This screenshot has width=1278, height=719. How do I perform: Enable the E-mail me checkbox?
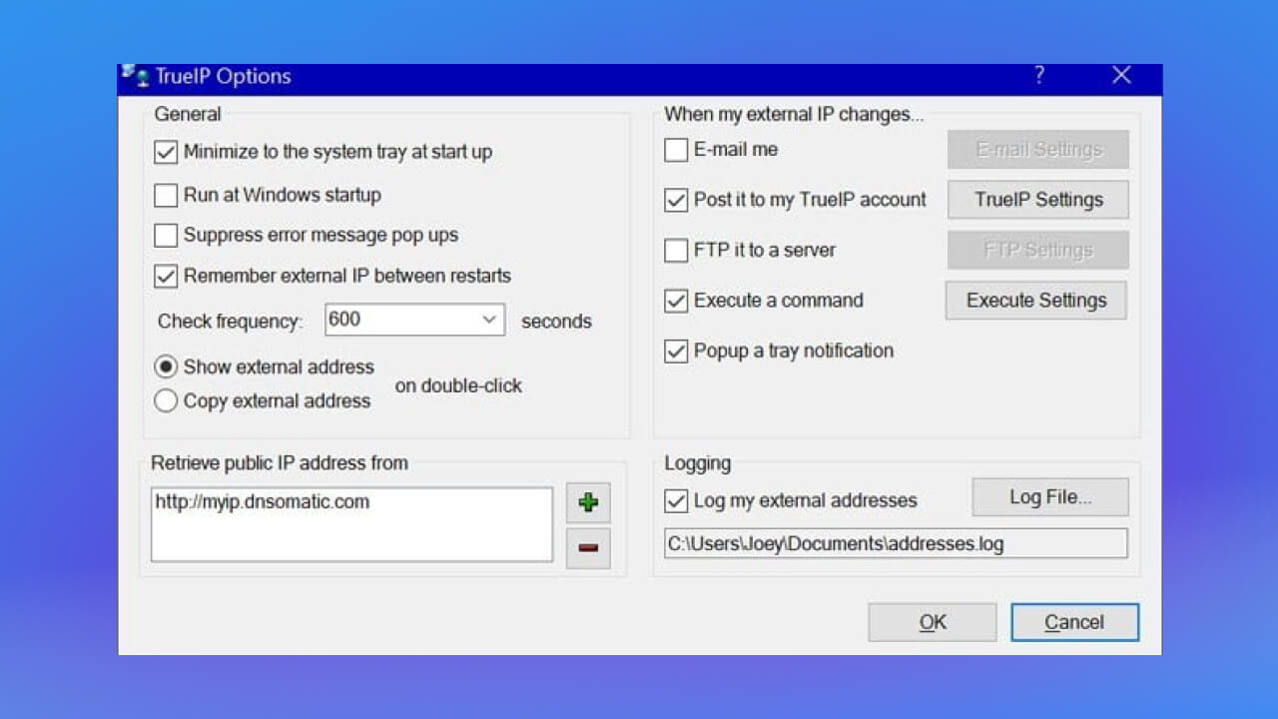click(676, 150)
